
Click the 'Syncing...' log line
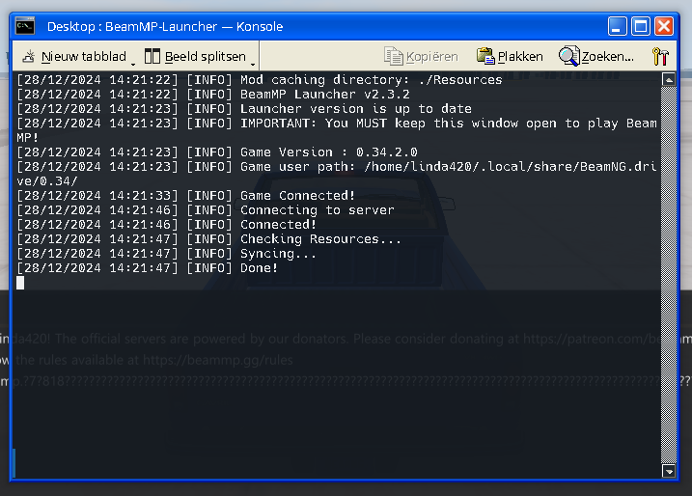(166, 253)
